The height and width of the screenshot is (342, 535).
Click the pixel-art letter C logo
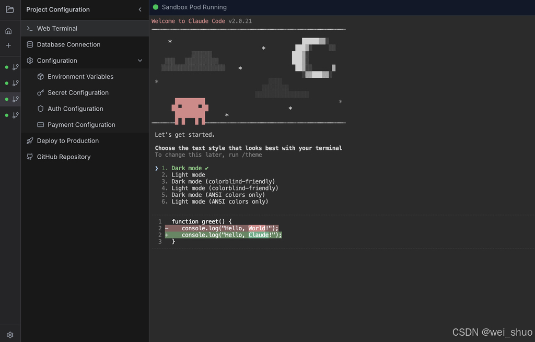(x=314, y=57)
